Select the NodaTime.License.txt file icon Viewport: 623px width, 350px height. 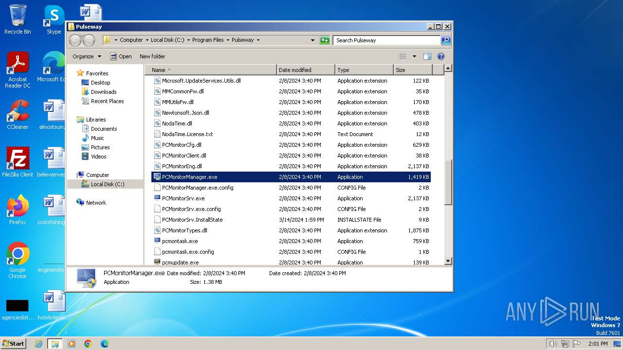(157, 134)
